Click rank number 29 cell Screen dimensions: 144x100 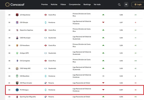9,15
